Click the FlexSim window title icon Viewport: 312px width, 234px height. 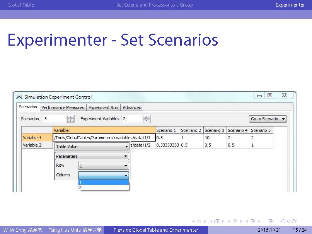pyautogui.click(x=19, y=97)
